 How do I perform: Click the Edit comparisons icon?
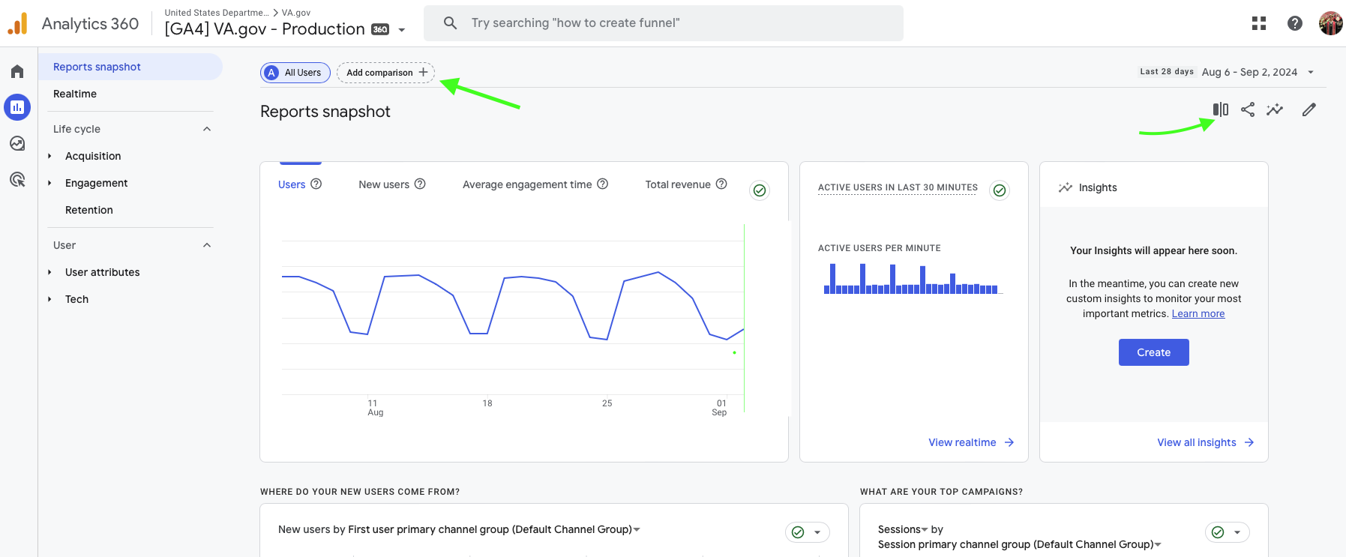pos(1220,109)
